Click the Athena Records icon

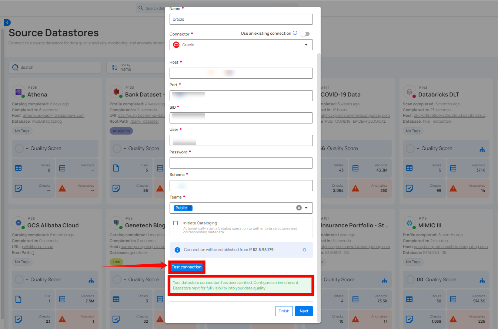62,168
